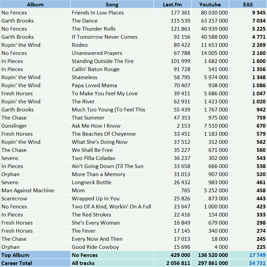Click the Album column header

coord(35,4)
